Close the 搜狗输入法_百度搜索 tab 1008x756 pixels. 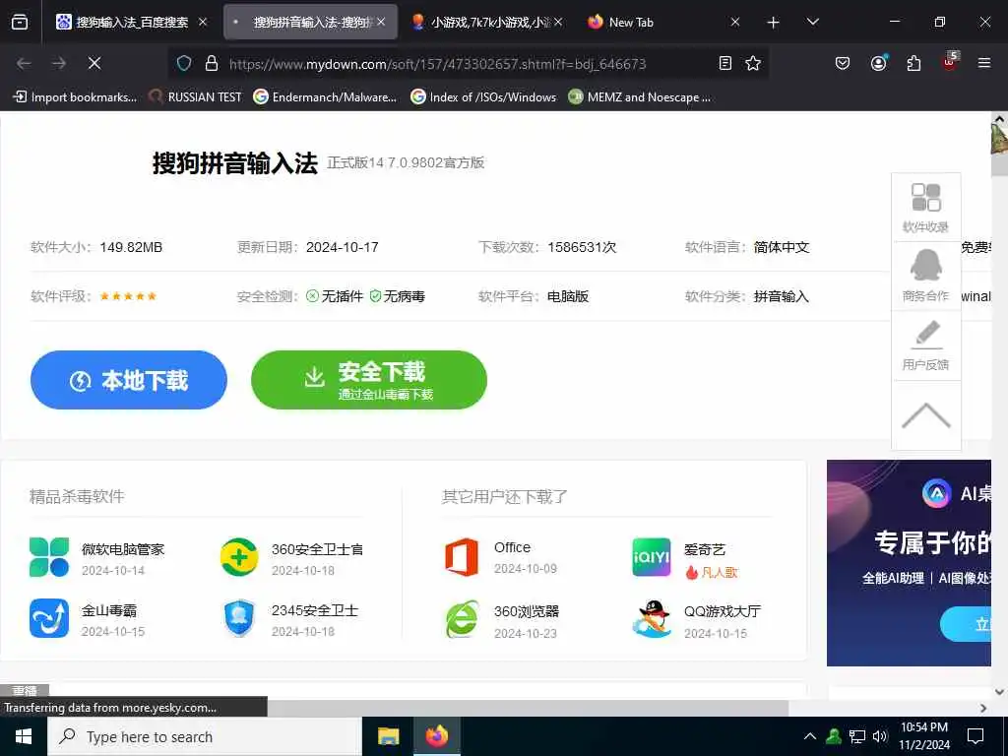[x=203, y=22]
